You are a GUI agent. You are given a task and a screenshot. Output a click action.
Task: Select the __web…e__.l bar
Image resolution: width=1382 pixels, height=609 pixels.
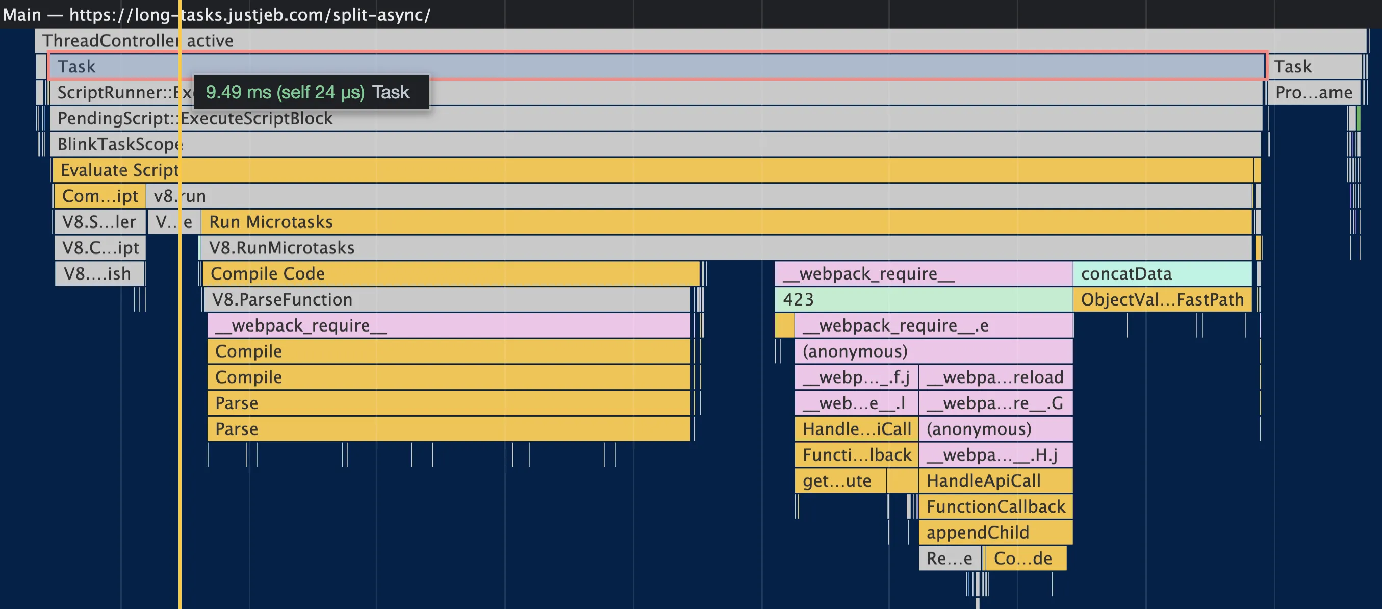856,403
